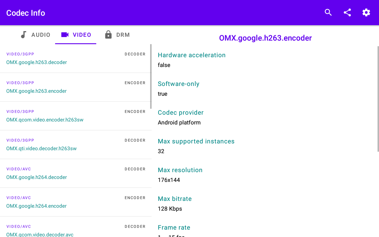
Task: Open search with the magnifier icon
Action: tap(328, 12)
